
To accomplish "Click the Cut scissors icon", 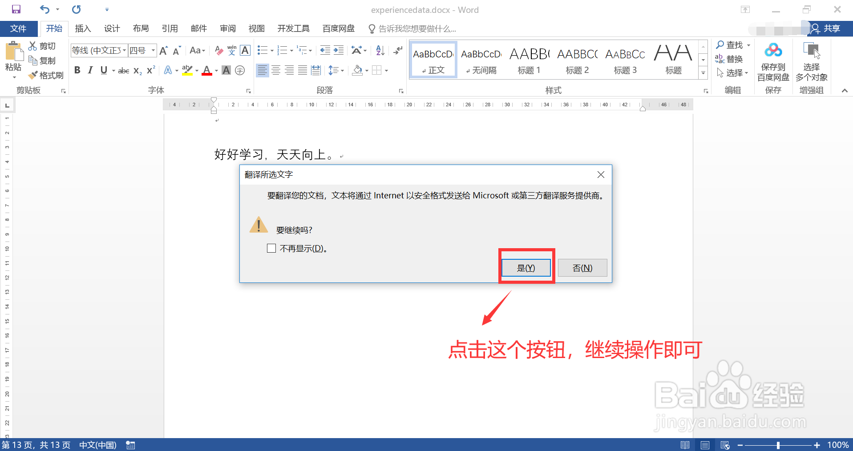I will pos(32,46).
